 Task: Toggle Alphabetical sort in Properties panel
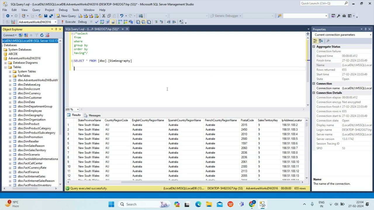[x=321, y=41]
